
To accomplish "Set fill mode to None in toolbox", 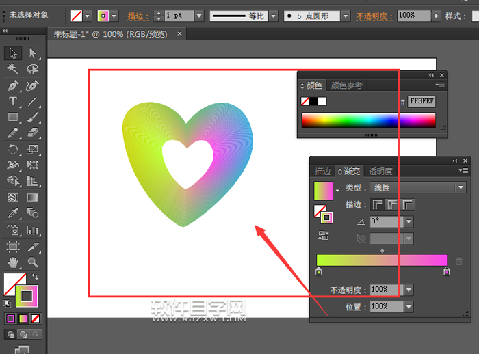I will tap(36, 318).
